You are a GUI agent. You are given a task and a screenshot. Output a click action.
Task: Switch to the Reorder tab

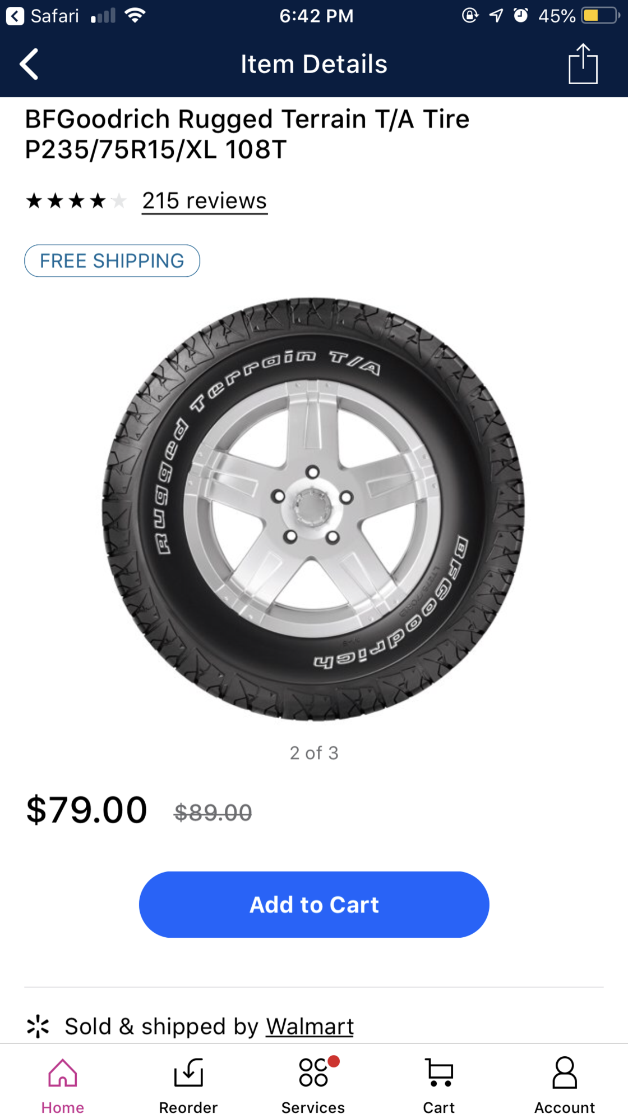[x=188, y=1085]
